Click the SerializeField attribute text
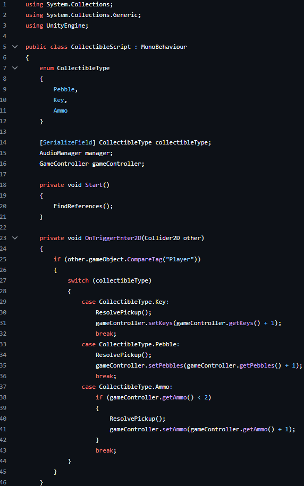Image resolution: width=304 pixels, height=486 pixels. click(67, 142)
